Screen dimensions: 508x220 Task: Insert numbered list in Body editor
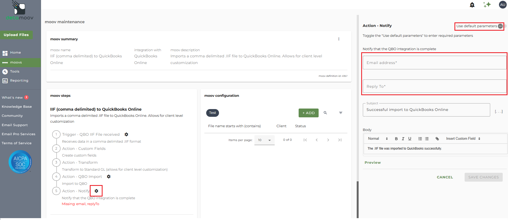420,139
